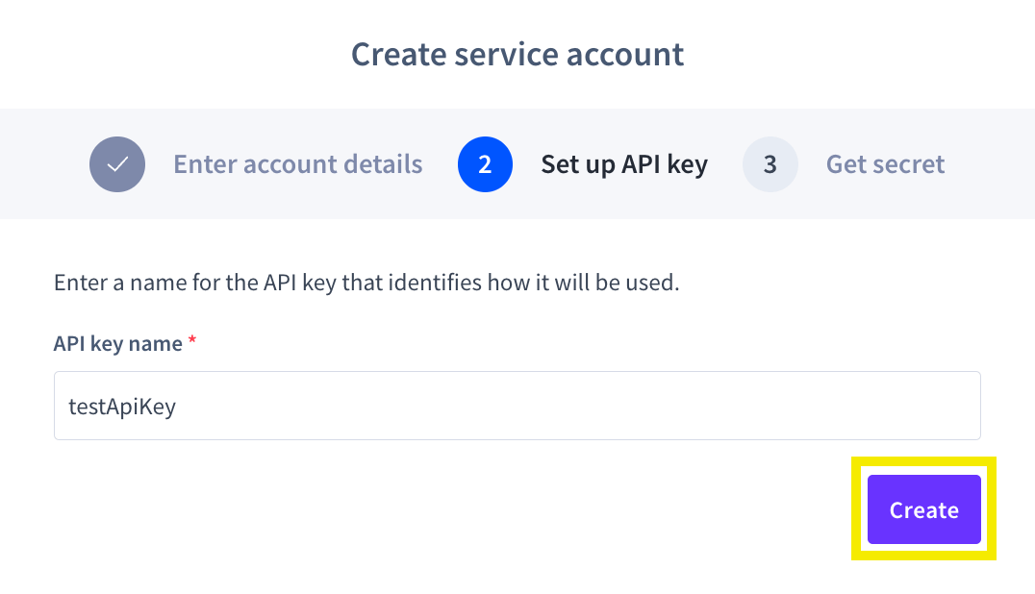The image size is (1035, 594).
Task: Go back to Enter account details step
Action: click(297, 164)
